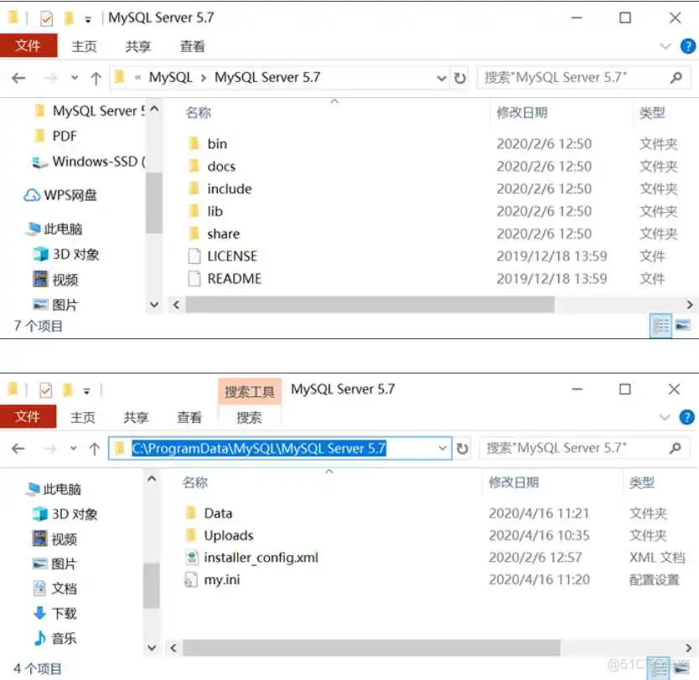Expand address history dropdown in top window

coord(442,79)
